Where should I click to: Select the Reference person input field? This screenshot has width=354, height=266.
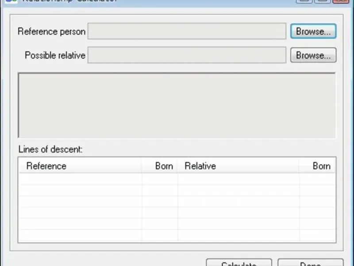coord(187,31)
